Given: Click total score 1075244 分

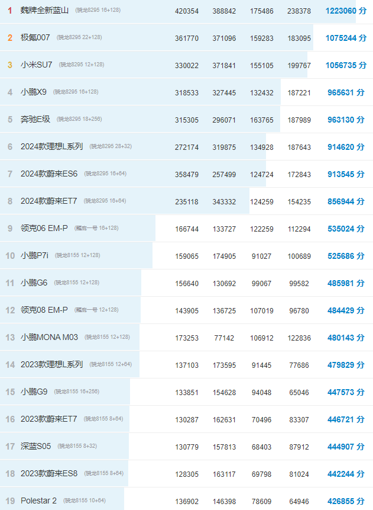Looking at the screenshot, I should pos(346,38).
